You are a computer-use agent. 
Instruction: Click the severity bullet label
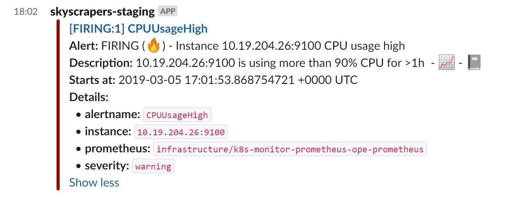[107, 166]
